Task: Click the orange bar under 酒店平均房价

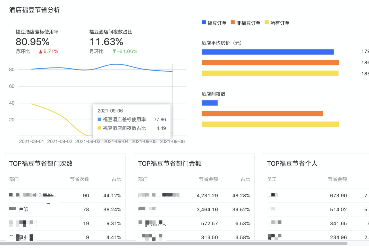Action: [x=270, y=63]
